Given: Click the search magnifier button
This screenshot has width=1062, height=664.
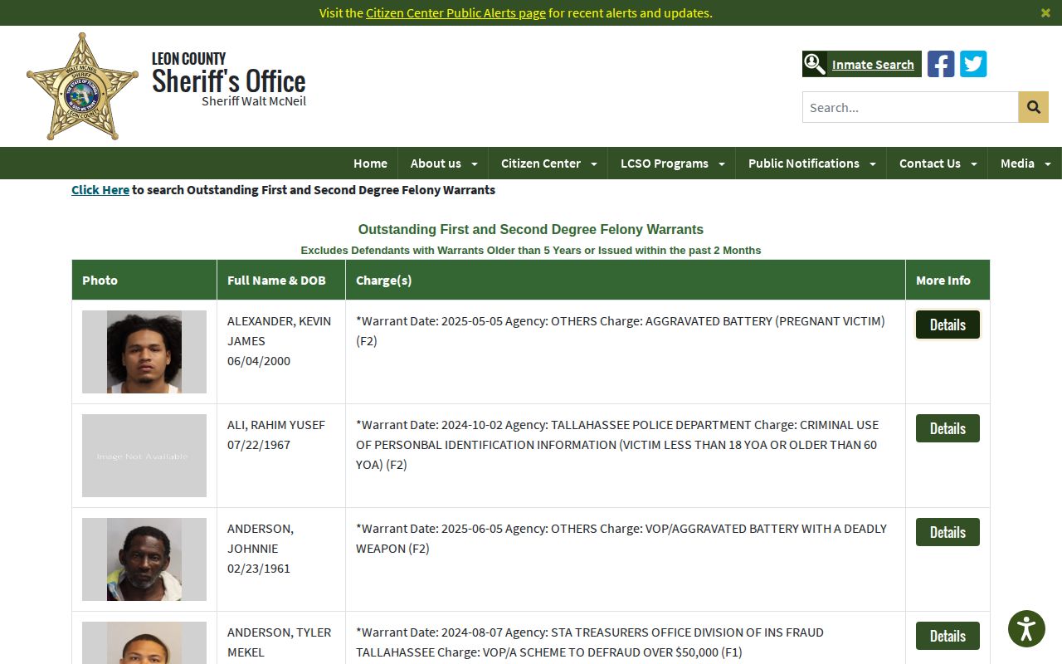Looking at the screenshot, I should point(1033,107).
